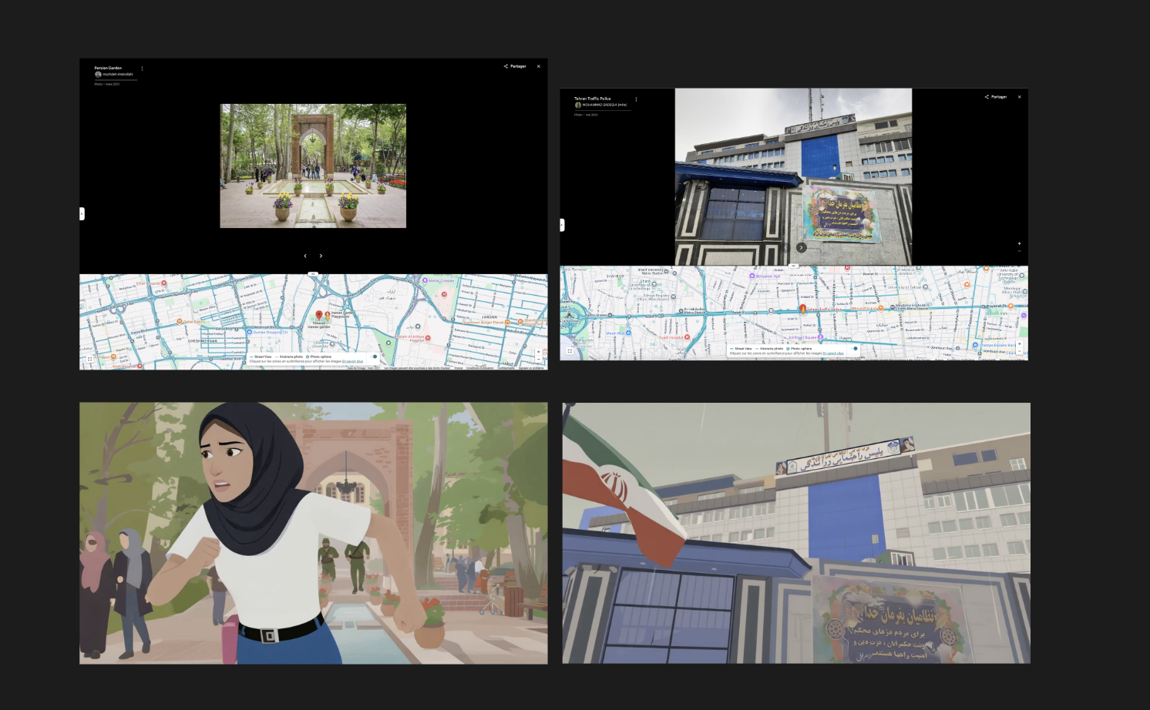This screenshot has height=710, width=1150.
Task: Collapse the map using the Persian Garden handle
Action: click(x=313, y=273)
